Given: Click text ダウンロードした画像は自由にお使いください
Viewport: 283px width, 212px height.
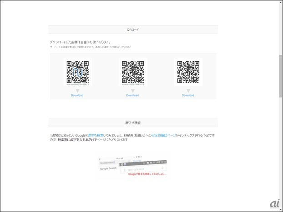Looking at the screenshot, I should point(81,42).
